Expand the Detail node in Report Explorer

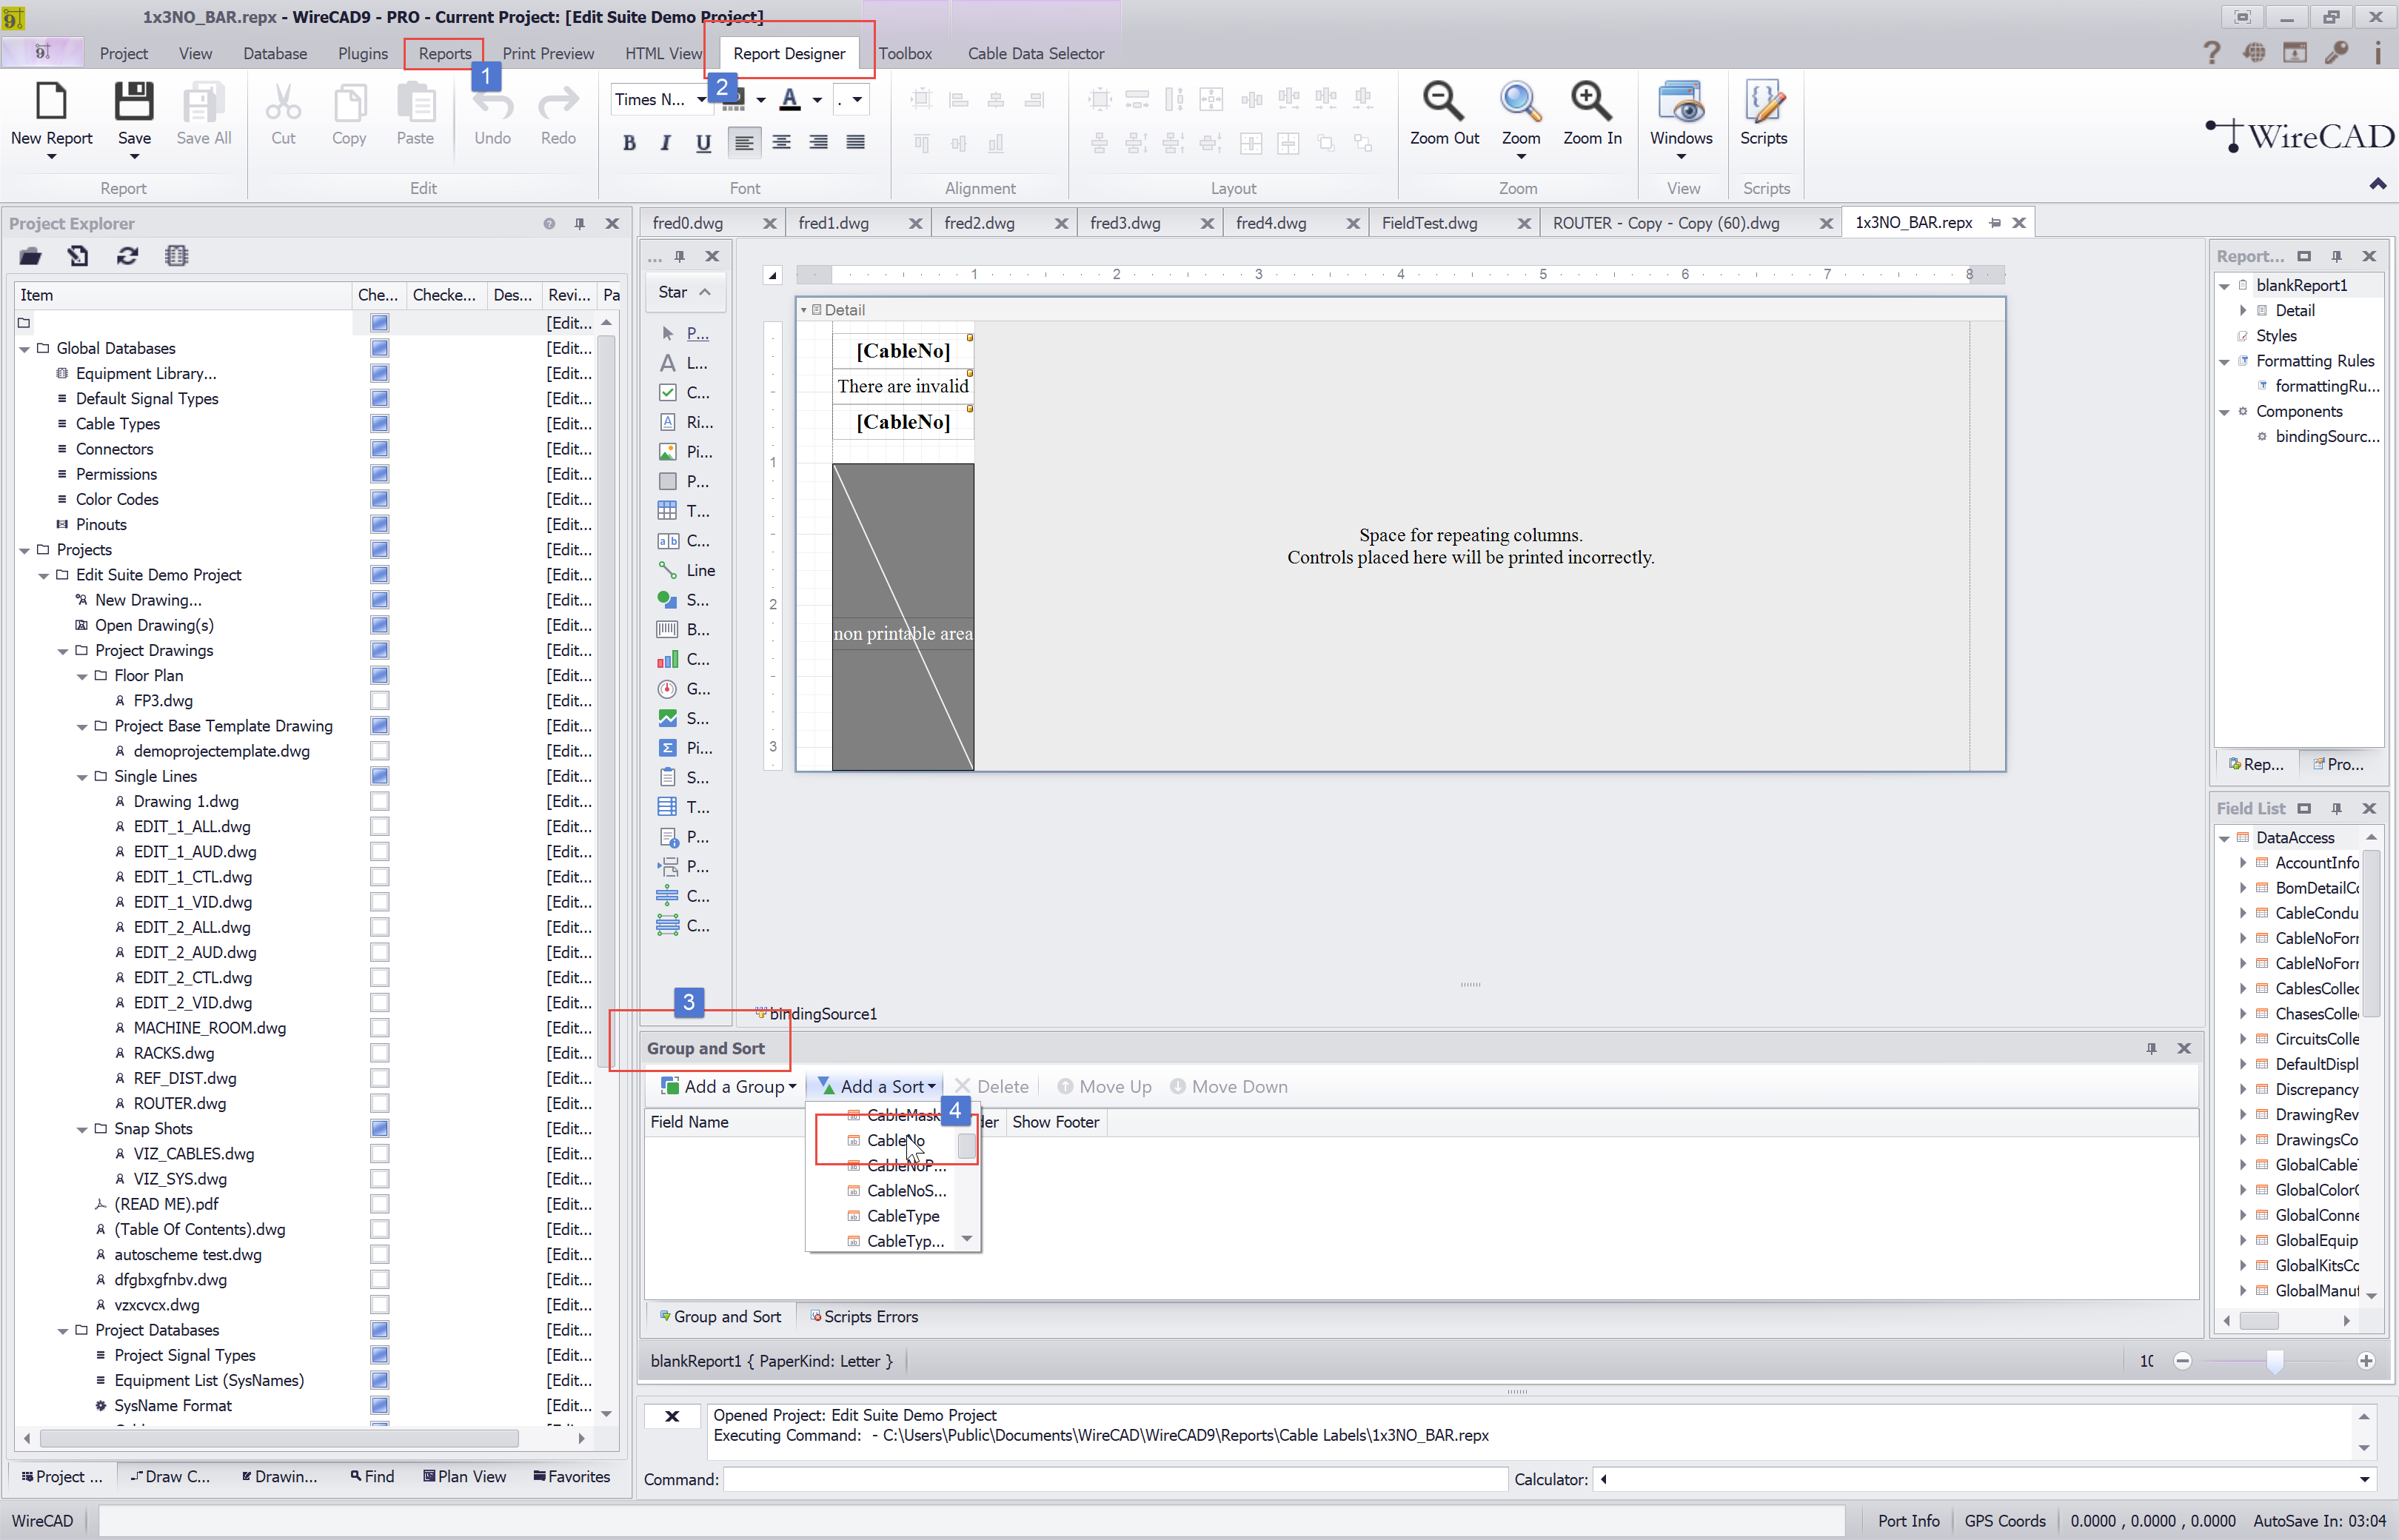click(2242, 310)
